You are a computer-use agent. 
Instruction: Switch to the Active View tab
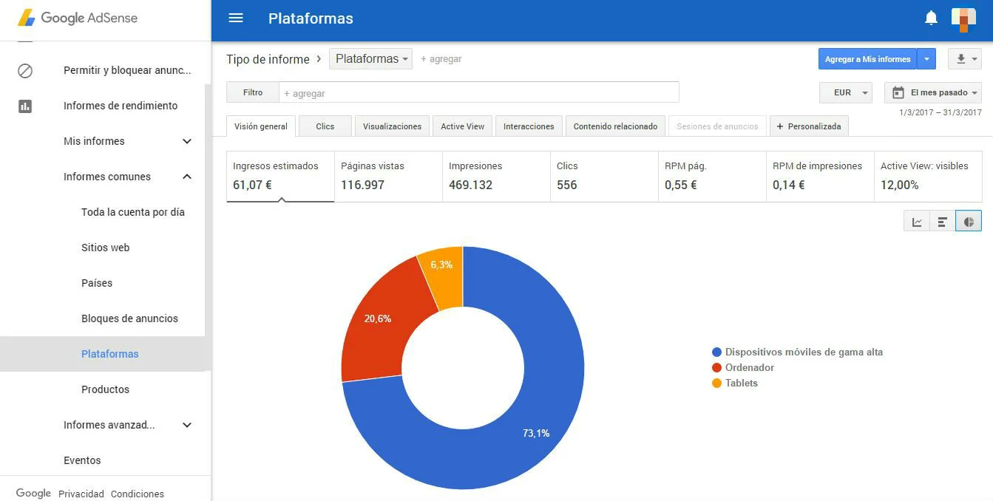point(462,126)
